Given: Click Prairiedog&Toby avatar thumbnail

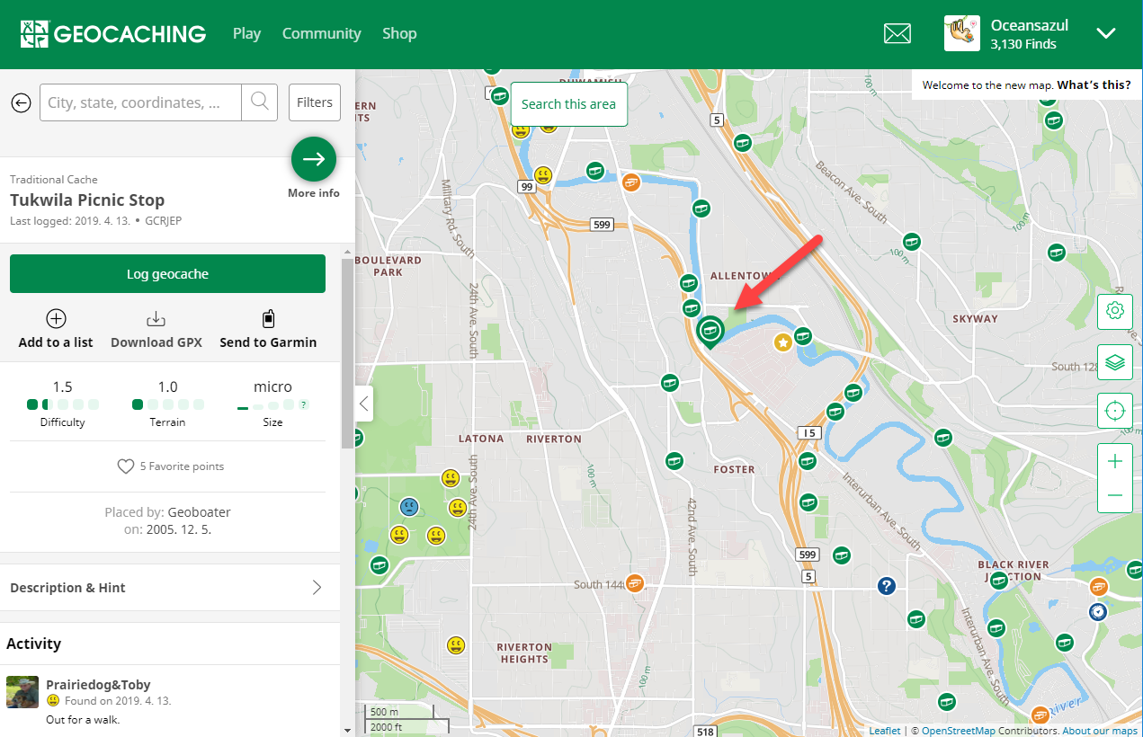Looking at the screenshot, I should tap(22, 692).
